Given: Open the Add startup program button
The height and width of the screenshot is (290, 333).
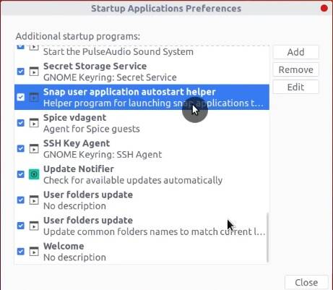Looking at the screenshot, I should click(295, 52).
